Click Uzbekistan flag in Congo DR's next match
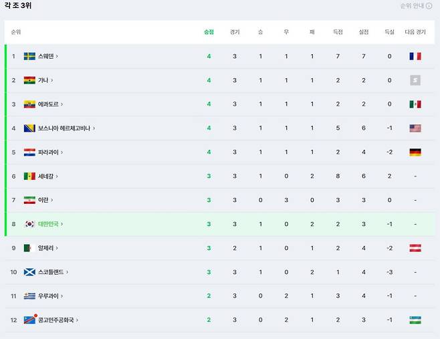Viewport: 440px width, 339px height. (x=415, y=320)
